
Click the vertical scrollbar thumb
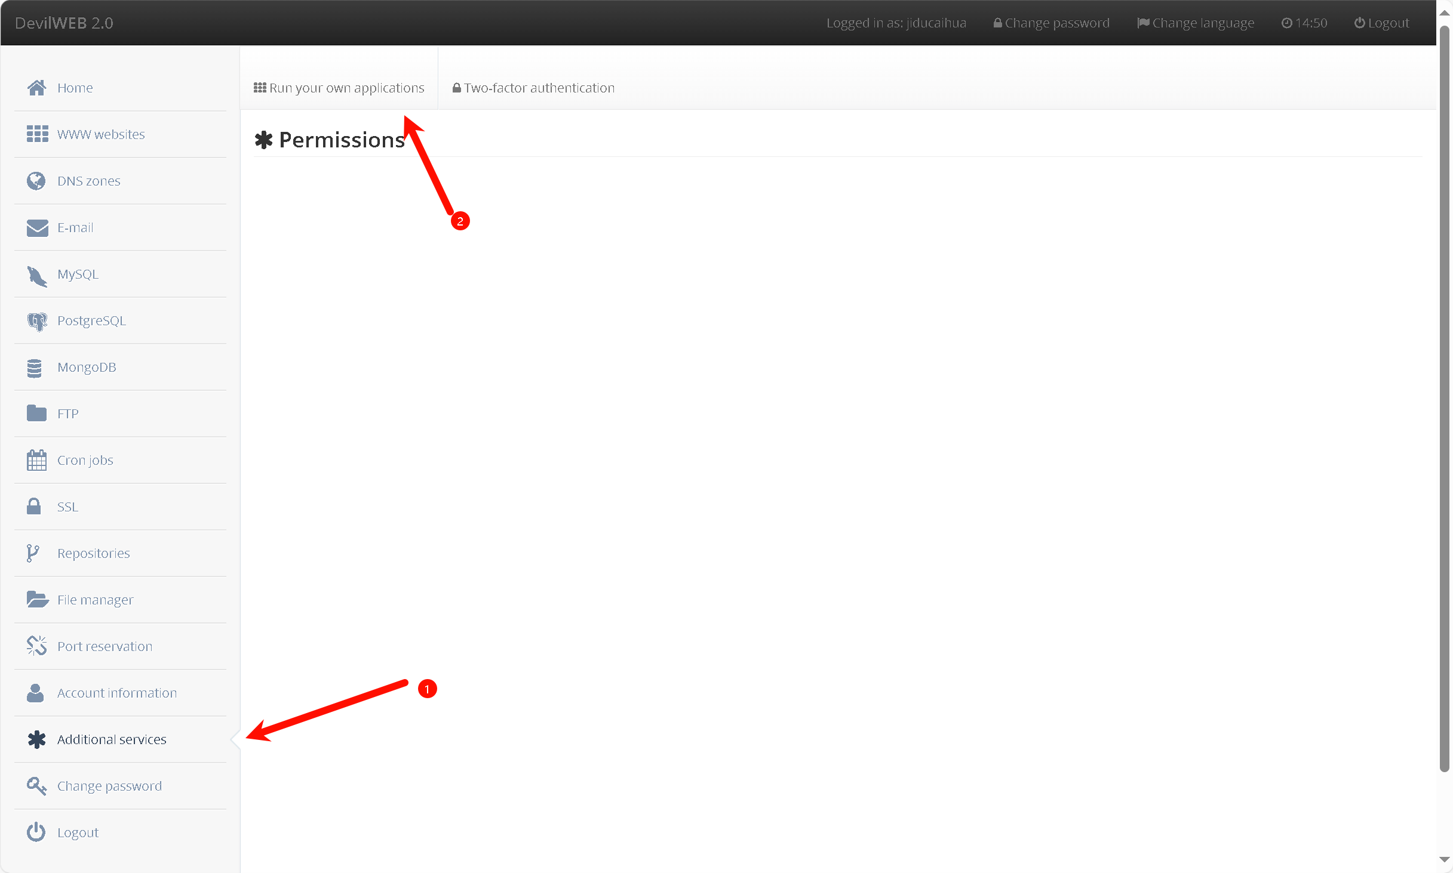coord(1445,399)
